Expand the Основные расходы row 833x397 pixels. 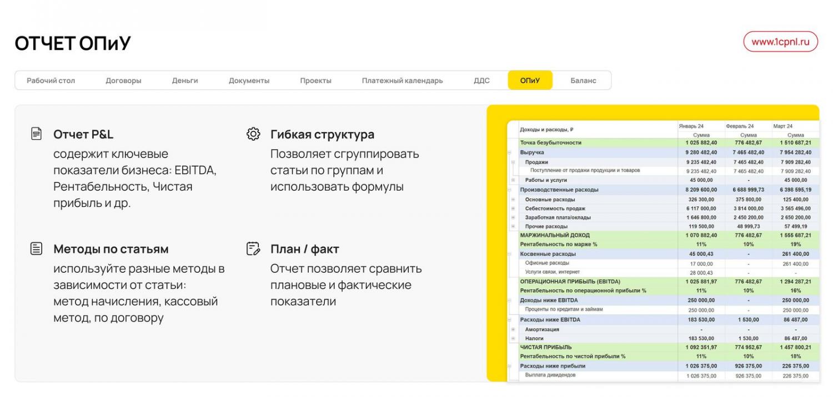[x=513, y=200]
